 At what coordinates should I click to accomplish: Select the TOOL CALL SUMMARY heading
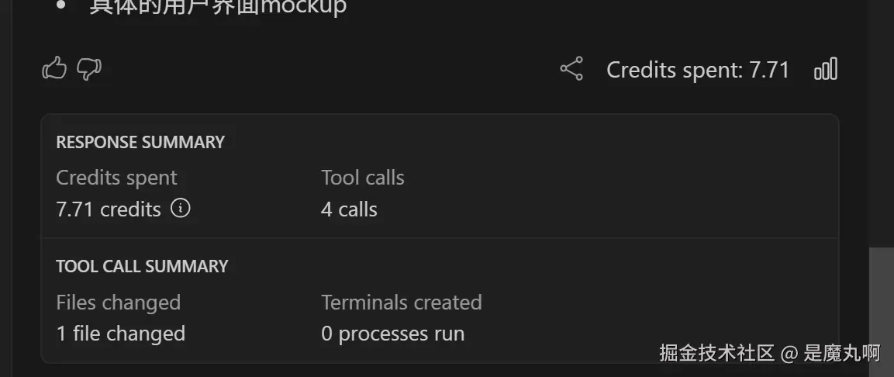tap(142, 266)
